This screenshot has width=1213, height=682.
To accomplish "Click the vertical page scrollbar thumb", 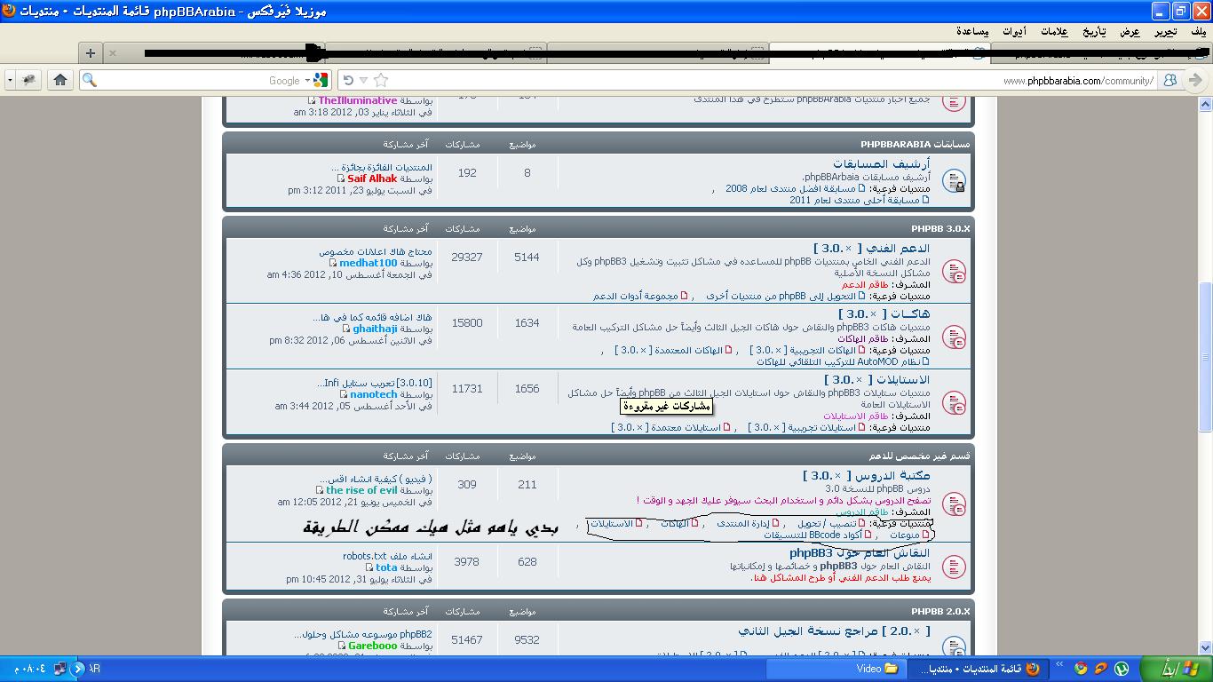I will point(1205,355).
